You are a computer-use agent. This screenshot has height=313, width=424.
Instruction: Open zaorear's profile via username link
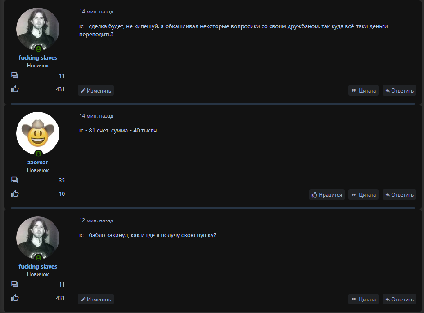point(38,162)
